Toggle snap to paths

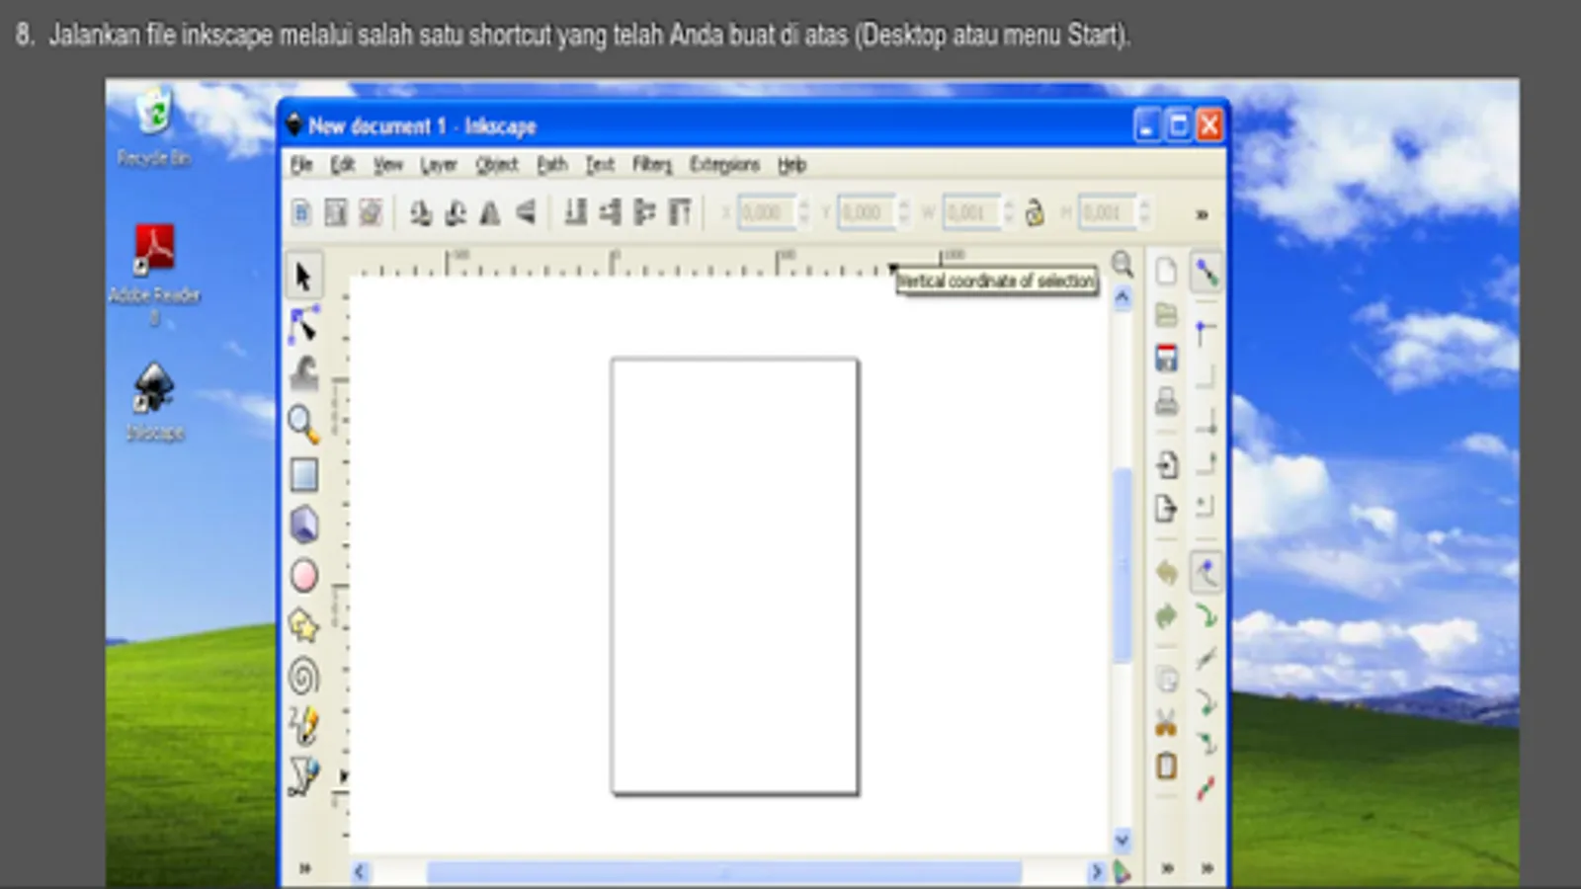click(x=1206, y=616)
